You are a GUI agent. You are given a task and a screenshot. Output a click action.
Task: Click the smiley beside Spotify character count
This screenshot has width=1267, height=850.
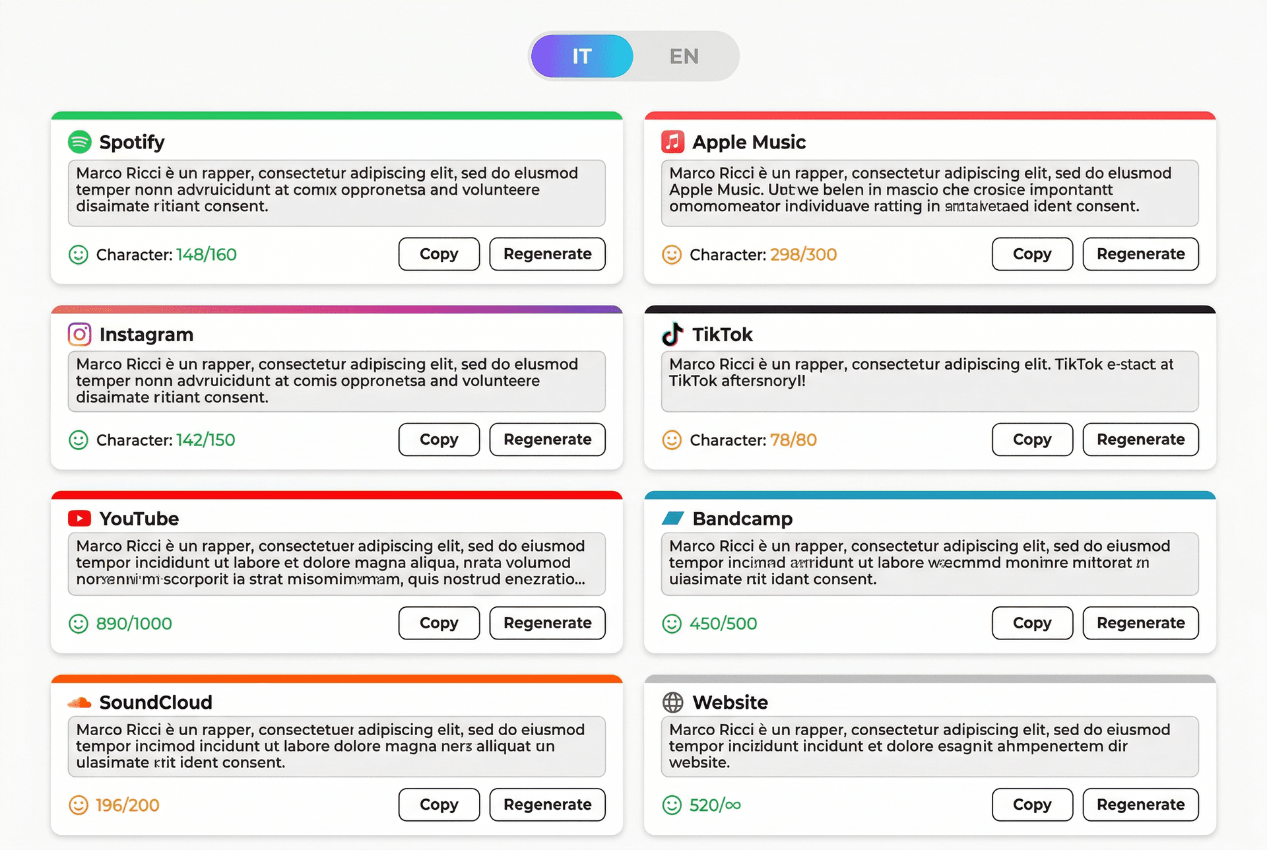point(77,254)
